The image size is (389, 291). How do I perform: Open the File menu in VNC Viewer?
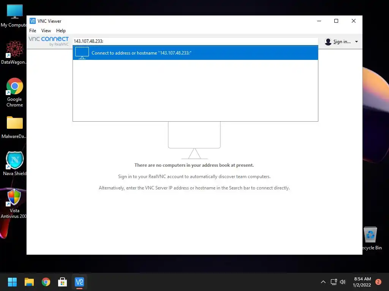pos(33,31)
